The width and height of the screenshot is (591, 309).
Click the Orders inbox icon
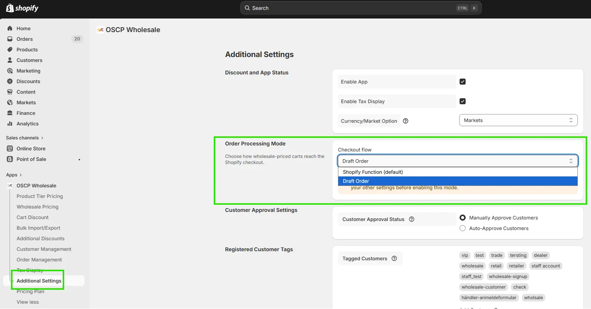point(10,39)
